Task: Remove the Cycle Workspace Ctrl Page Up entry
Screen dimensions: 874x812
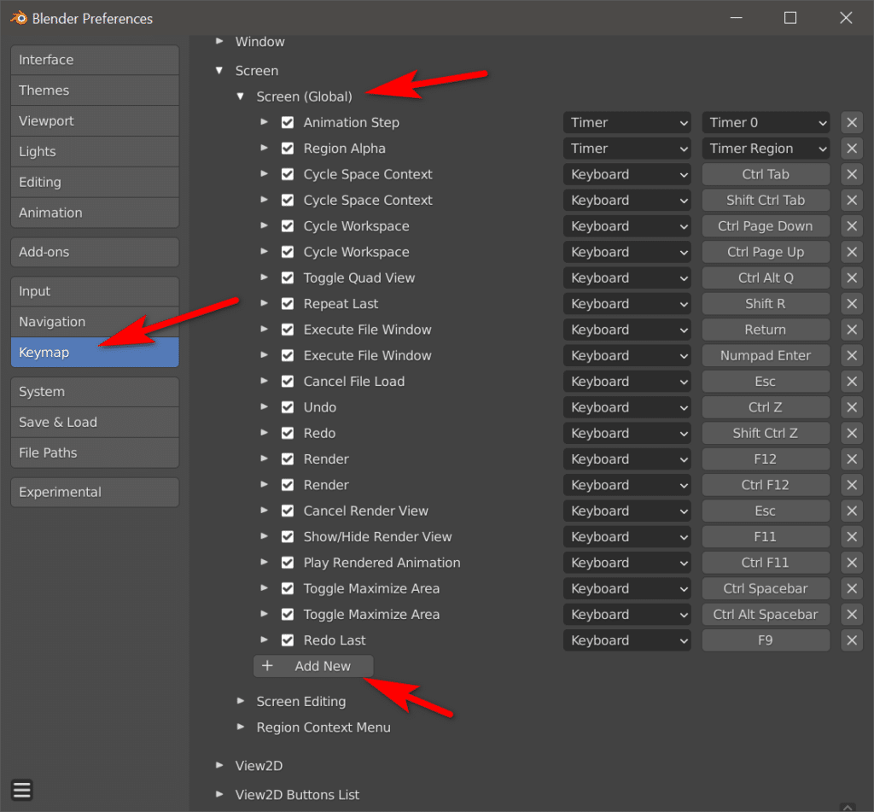Action: [852, 252]
